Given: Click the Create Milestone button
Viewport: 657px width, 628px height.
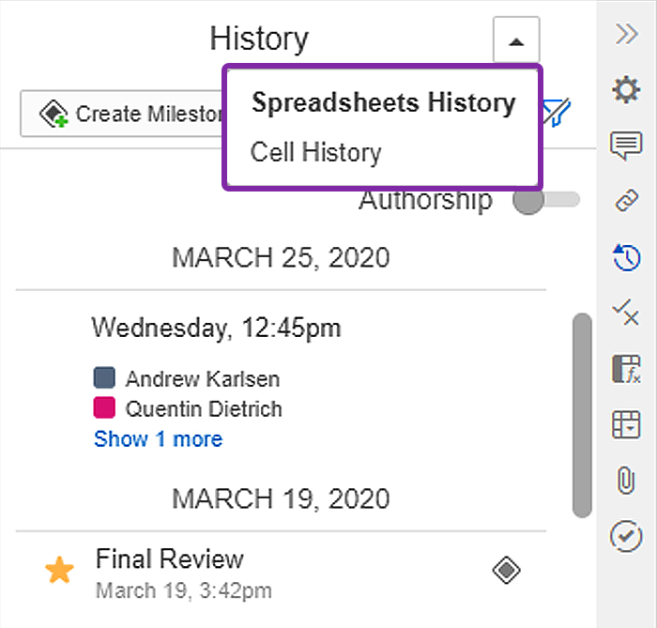Looking at the screenshot, I should tap(121, 114).
